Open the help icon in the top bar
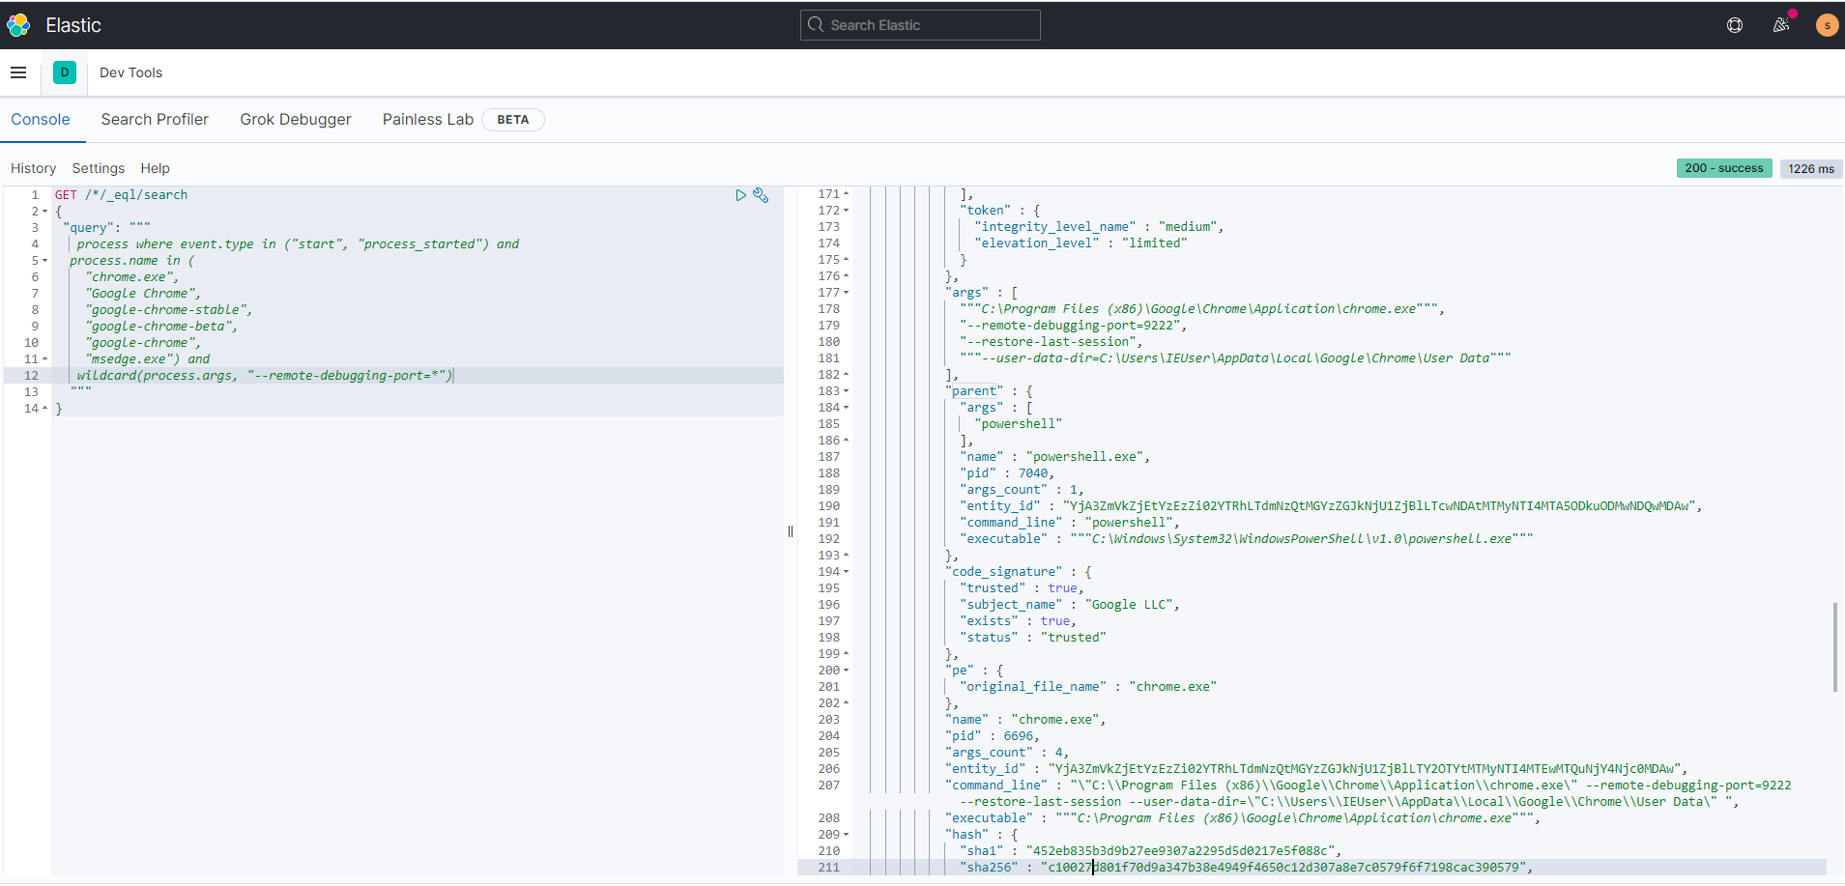The image size is (1845, 886). point(1735,25)
